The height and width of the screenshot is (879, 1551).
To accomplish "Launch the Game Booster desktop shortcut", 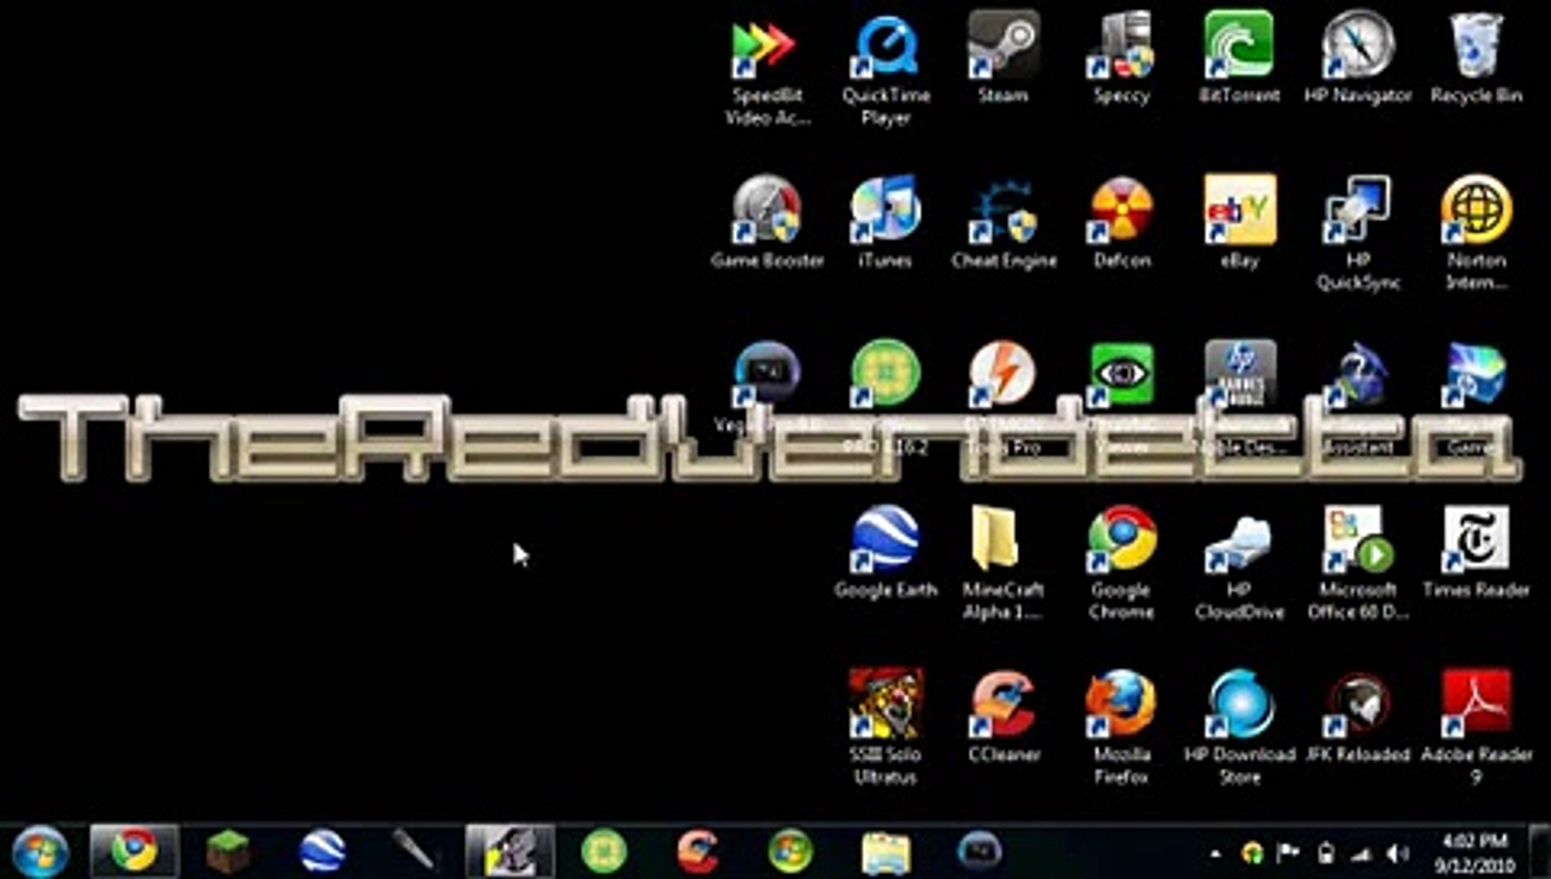I will click(767, 223).
